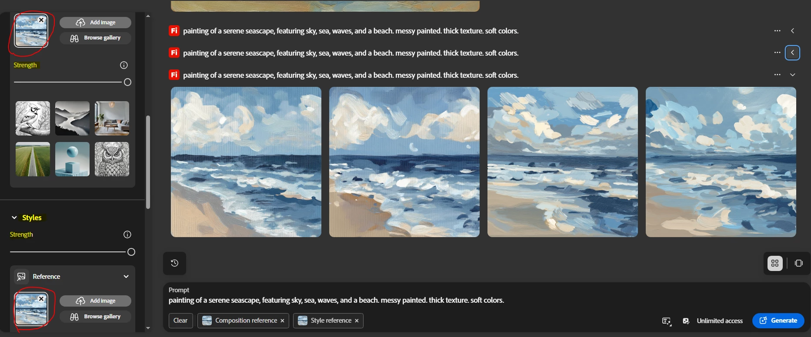The width and height of the screenshot is (811, 337).
Task: Remove the Composition reference tag
Action: pyautogui.click(x=282, y=320)
